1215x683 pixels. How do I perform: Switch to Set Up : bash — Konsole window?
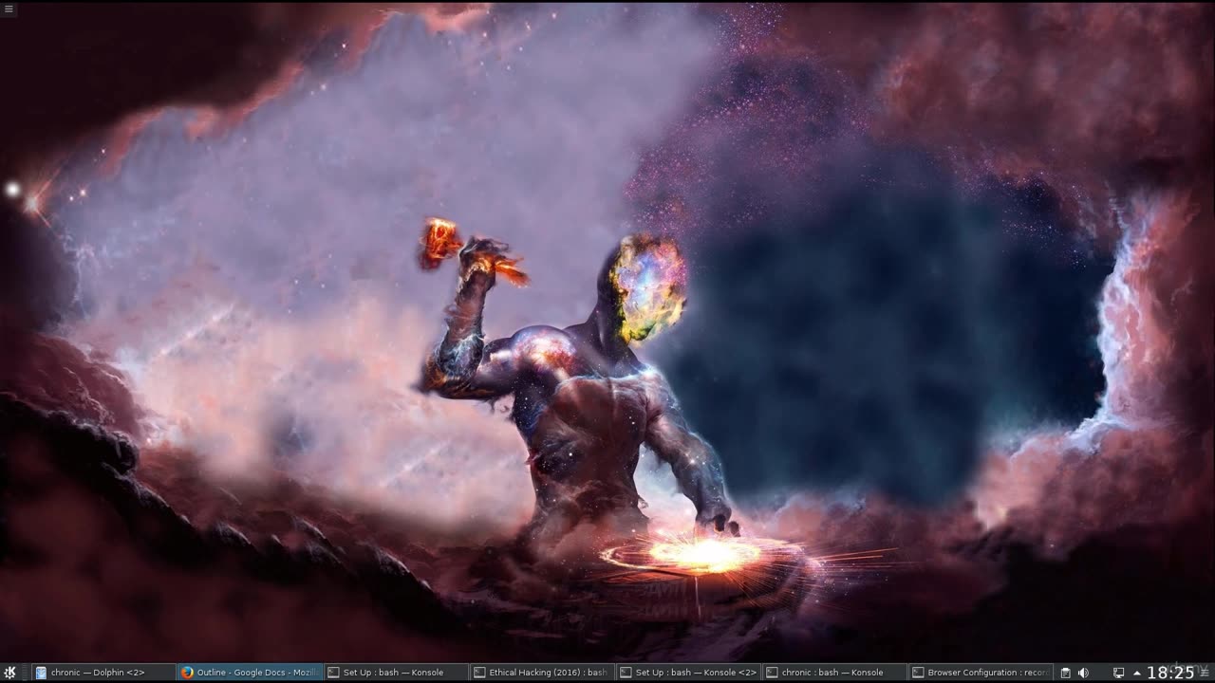(x=396, y=673)
